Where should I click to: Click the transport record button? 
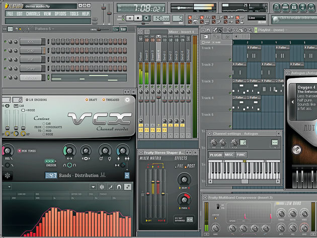point(146,18)
